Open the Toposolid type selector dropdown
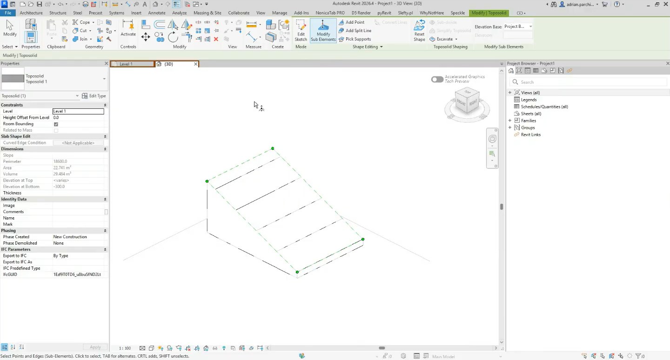The image size is (670, 360). coord(104,79)
